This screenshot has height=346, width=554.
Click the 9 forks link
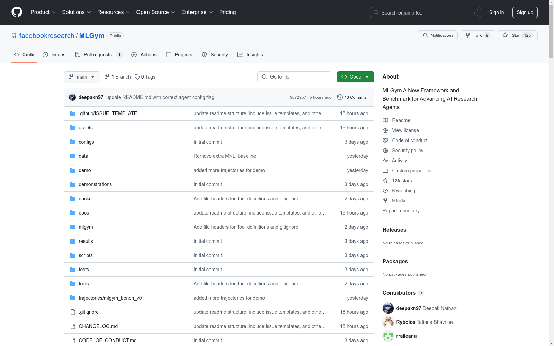click(x=399, y=201)
